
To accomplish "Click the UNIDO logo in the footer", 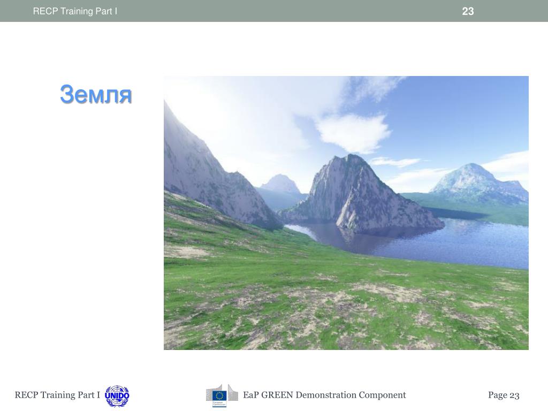I will 117,396.
